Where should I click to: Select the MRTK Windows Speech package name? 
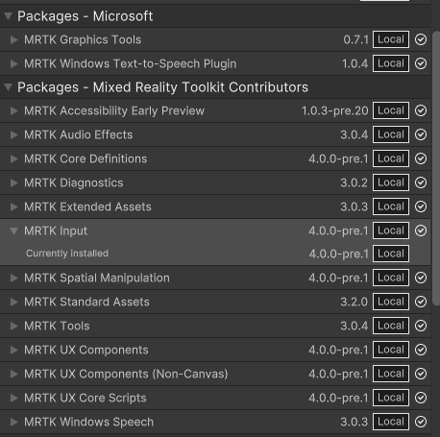click(x=89, y=422)
